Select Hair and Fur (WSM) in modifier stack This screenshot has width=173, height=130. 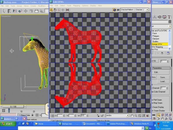click(159, 31)
